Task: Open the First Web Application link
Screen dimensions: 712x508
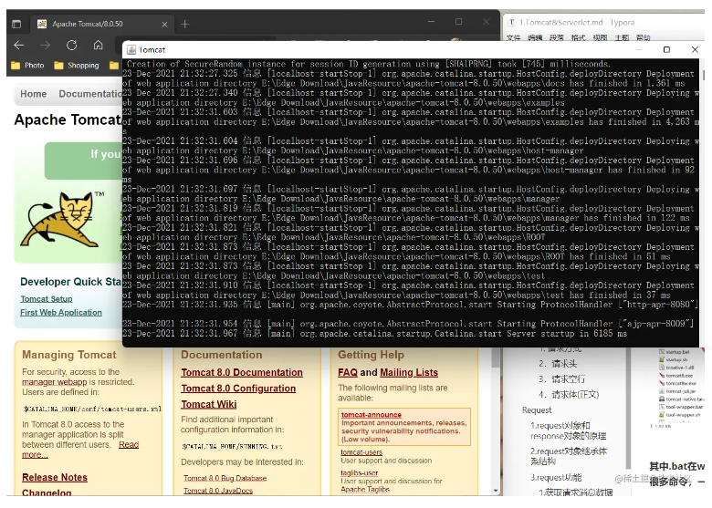Action: (61, 313)
